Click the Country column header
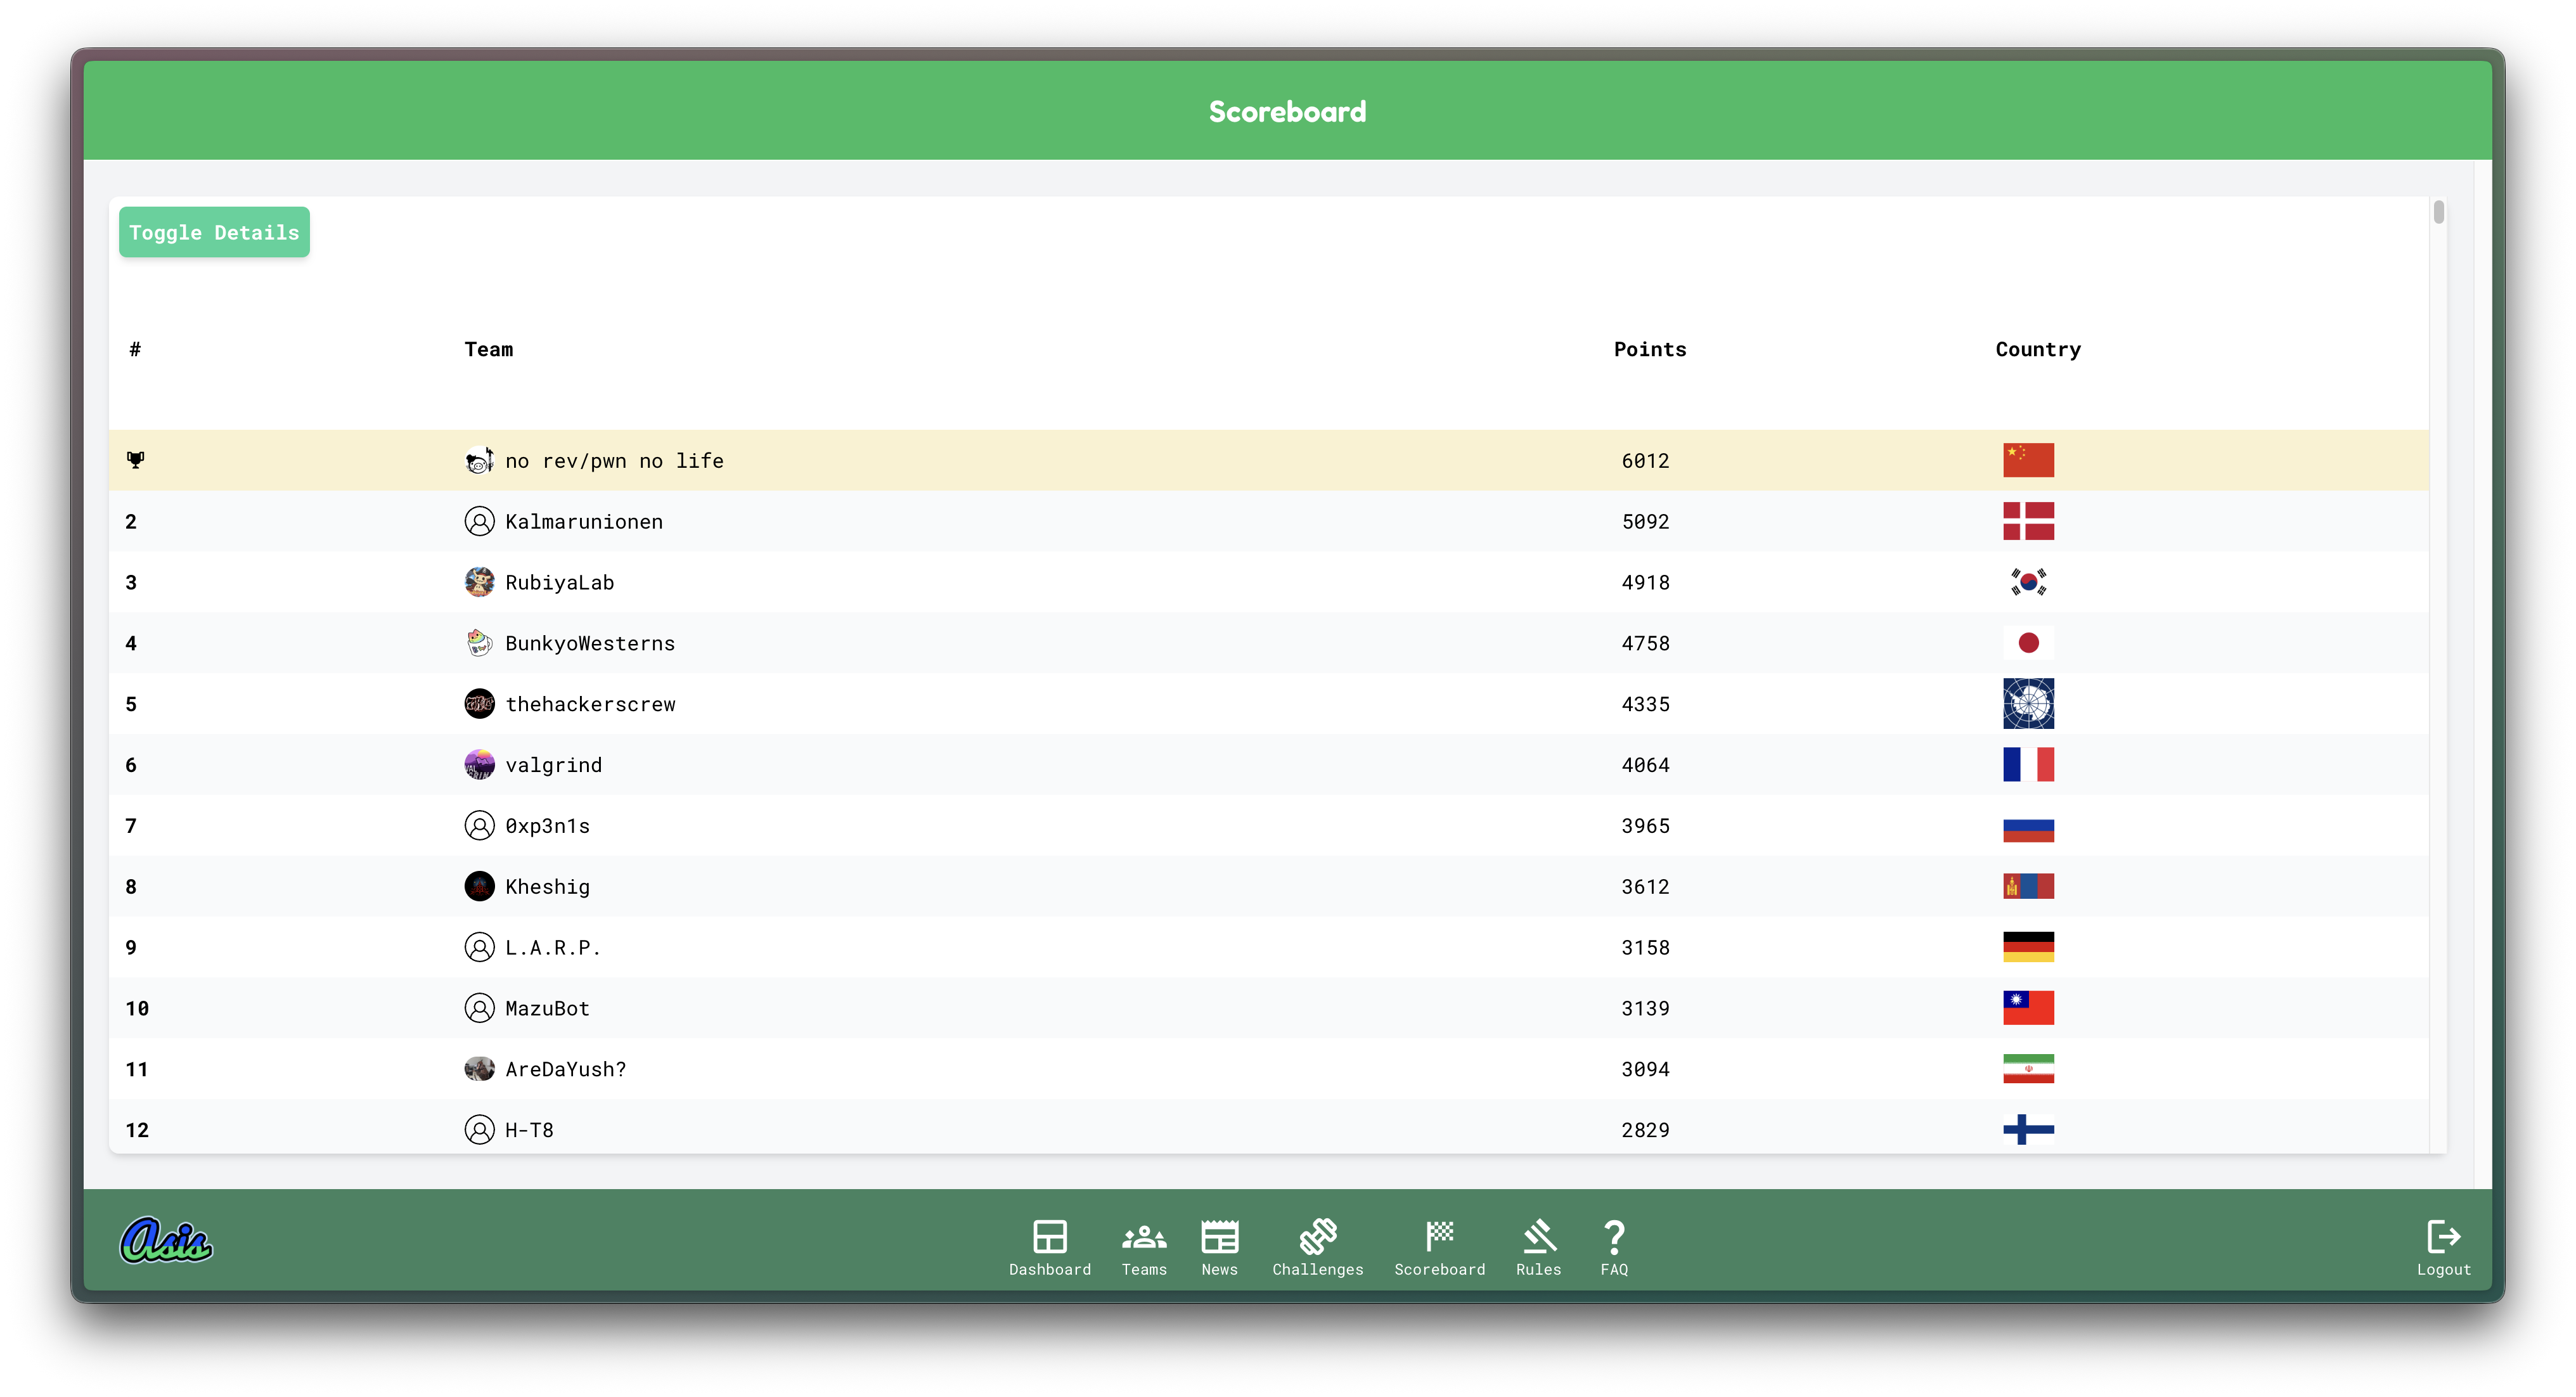 coord(2037,349)
